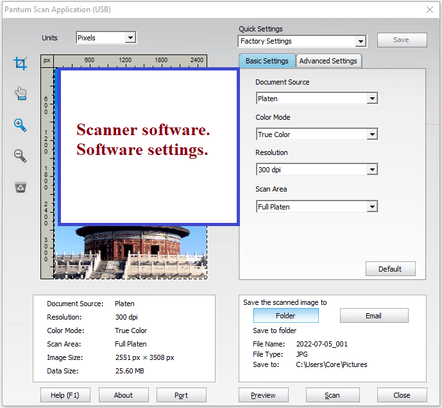Switch to the Advanced Settings tab
Viewport: 442px width, 408px height.
(328, 61)
